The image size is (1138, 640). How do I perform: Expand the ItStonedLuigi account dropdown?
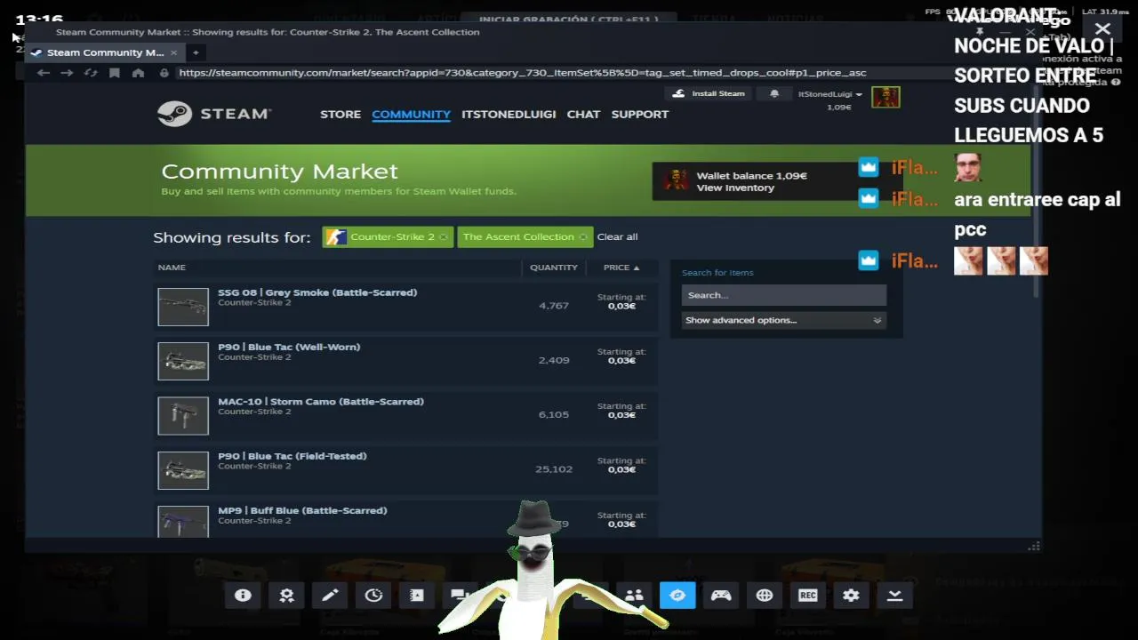tap(830, 94)
